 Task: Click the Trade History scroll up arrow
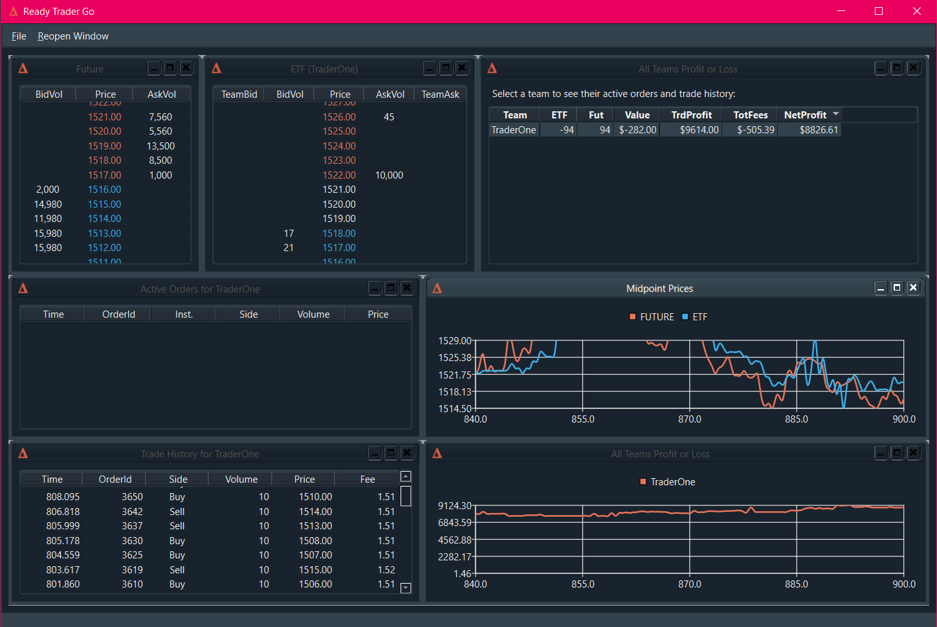click(406, 477)
